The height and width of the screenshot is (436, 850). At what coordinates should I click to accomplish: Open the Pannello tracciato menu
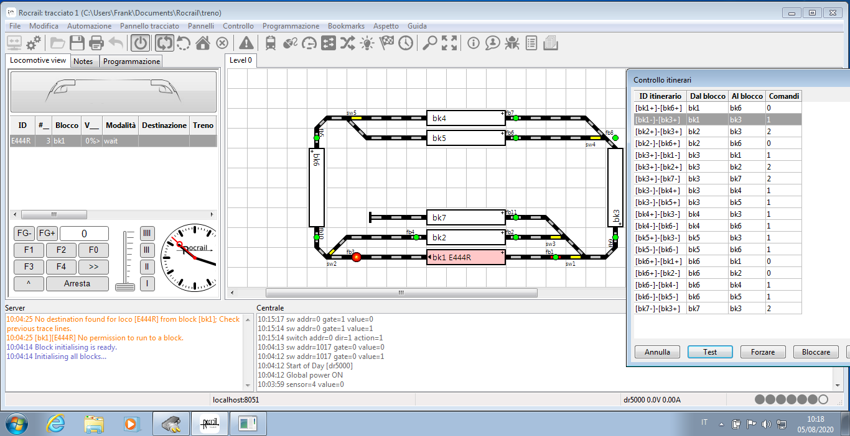149,26
